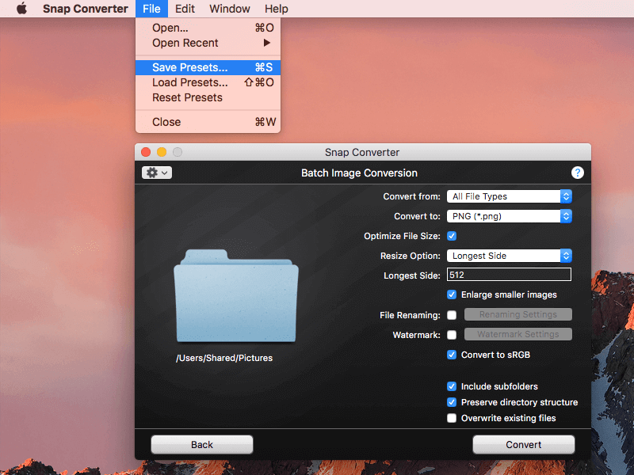634x475 pixels.
Task: Open the gear settings dropdown
Action: tap(157, 173)
